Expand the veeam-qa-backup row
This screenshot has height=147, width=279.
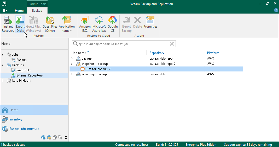(x=72, y=74)
